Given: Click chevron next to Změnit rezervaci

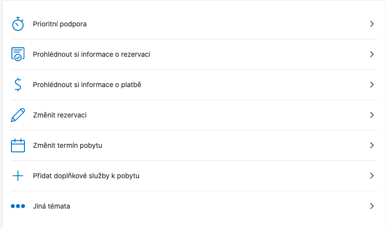Looking at the screenshot, I should [x=372, y=115].
